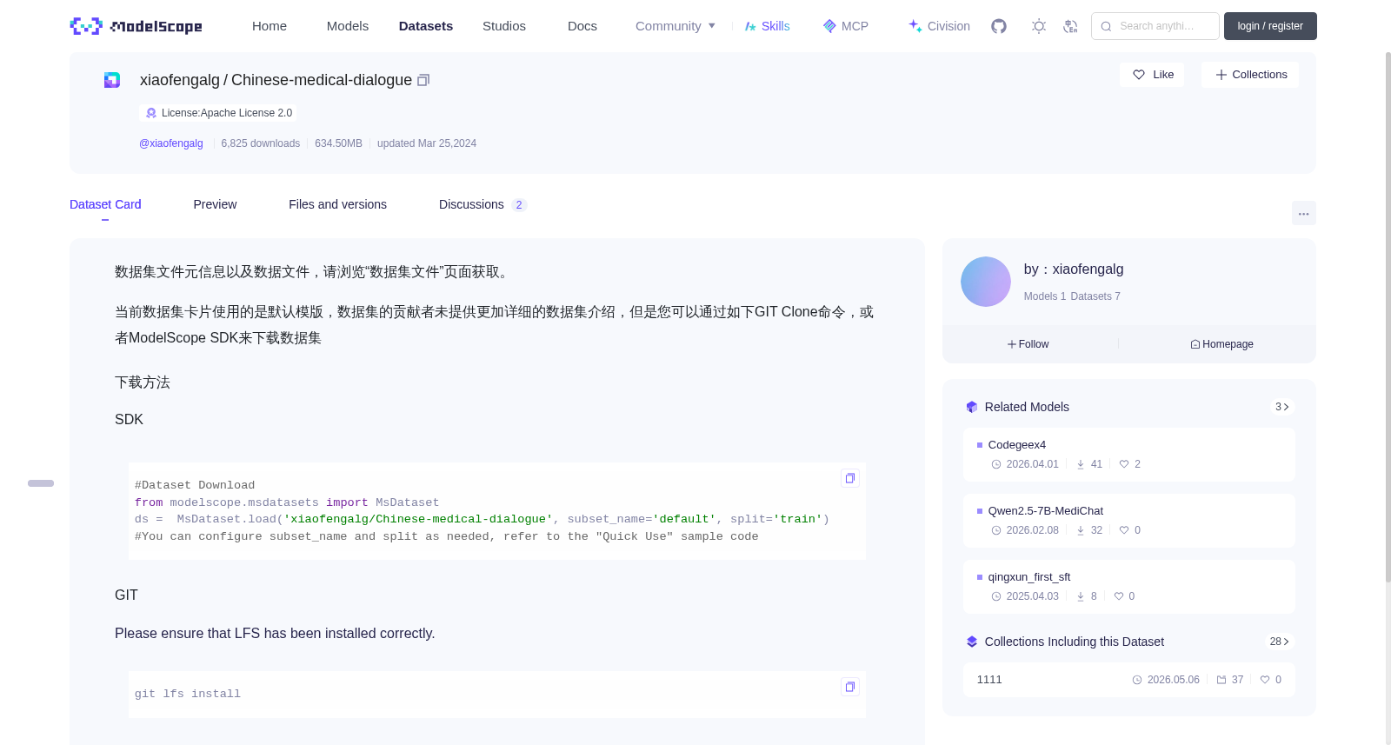This screenshot has width=1391, height=745.
Task: Click the search magnifier icon
Action: point(1107,26)
